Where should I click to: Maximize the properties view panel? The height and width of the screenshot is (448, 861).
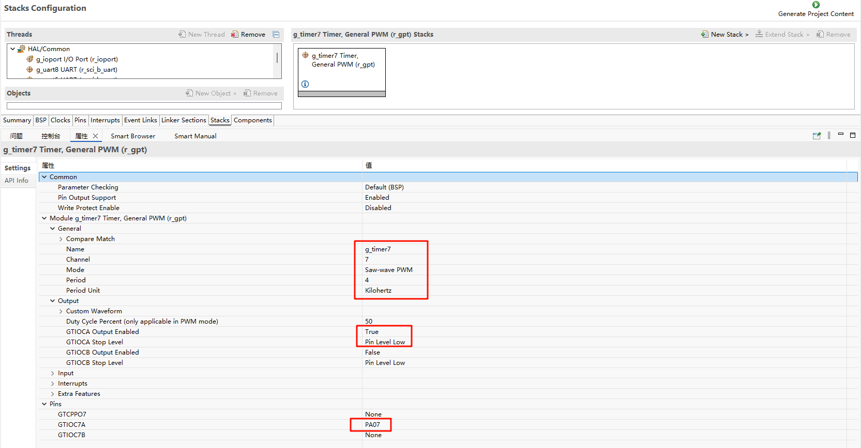coord(853,135)
